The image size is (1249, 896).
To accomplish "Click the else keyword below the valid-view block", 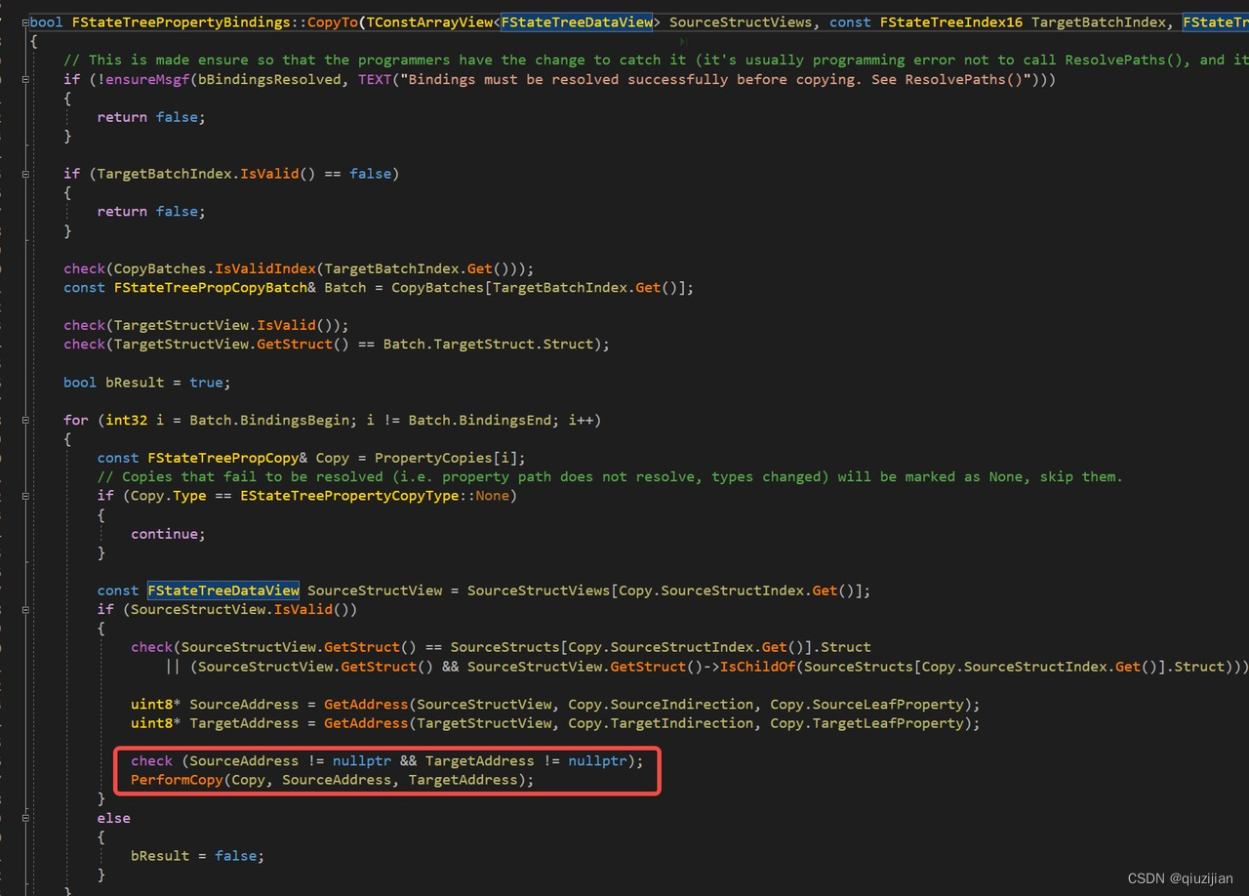I will click(x=113, y=817).
